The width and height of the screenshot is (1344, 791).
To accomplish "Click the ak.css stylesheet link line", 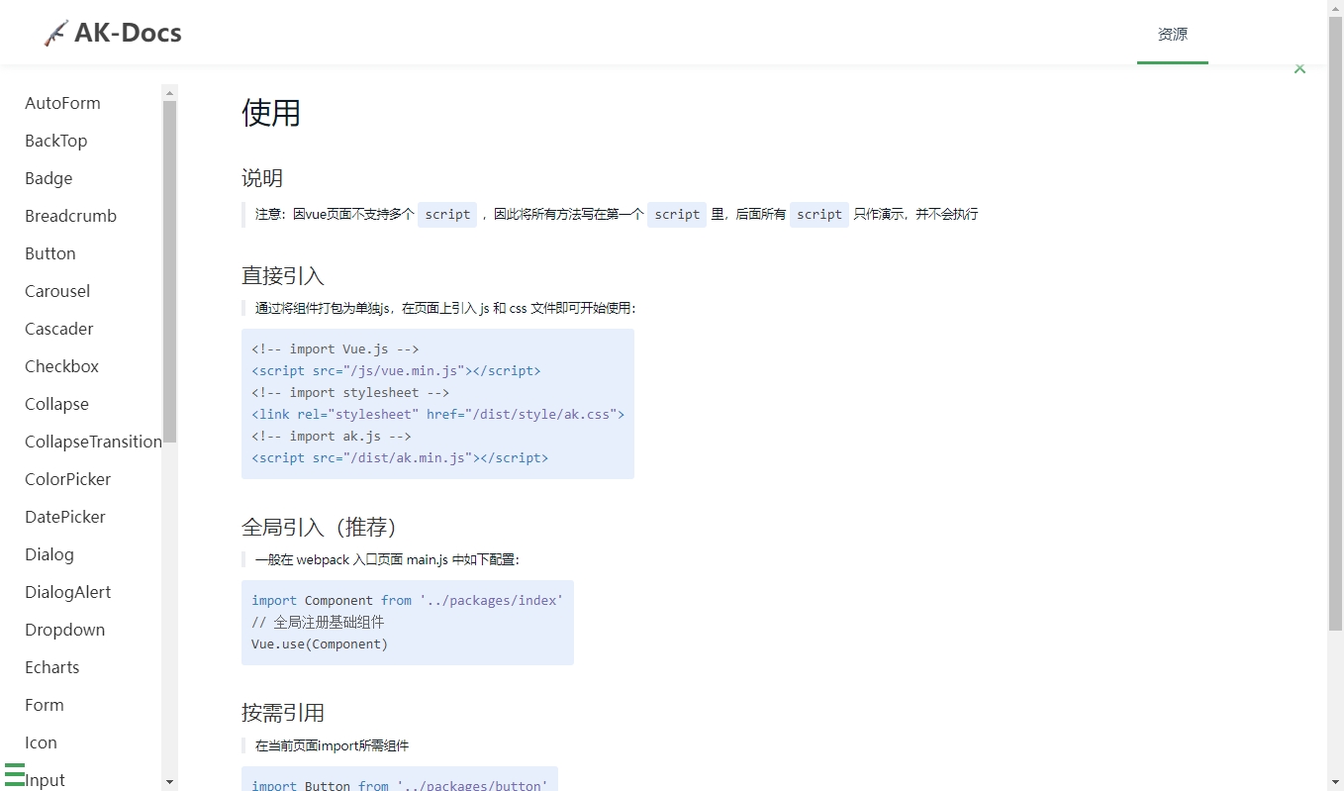I will tap(437, 414).
